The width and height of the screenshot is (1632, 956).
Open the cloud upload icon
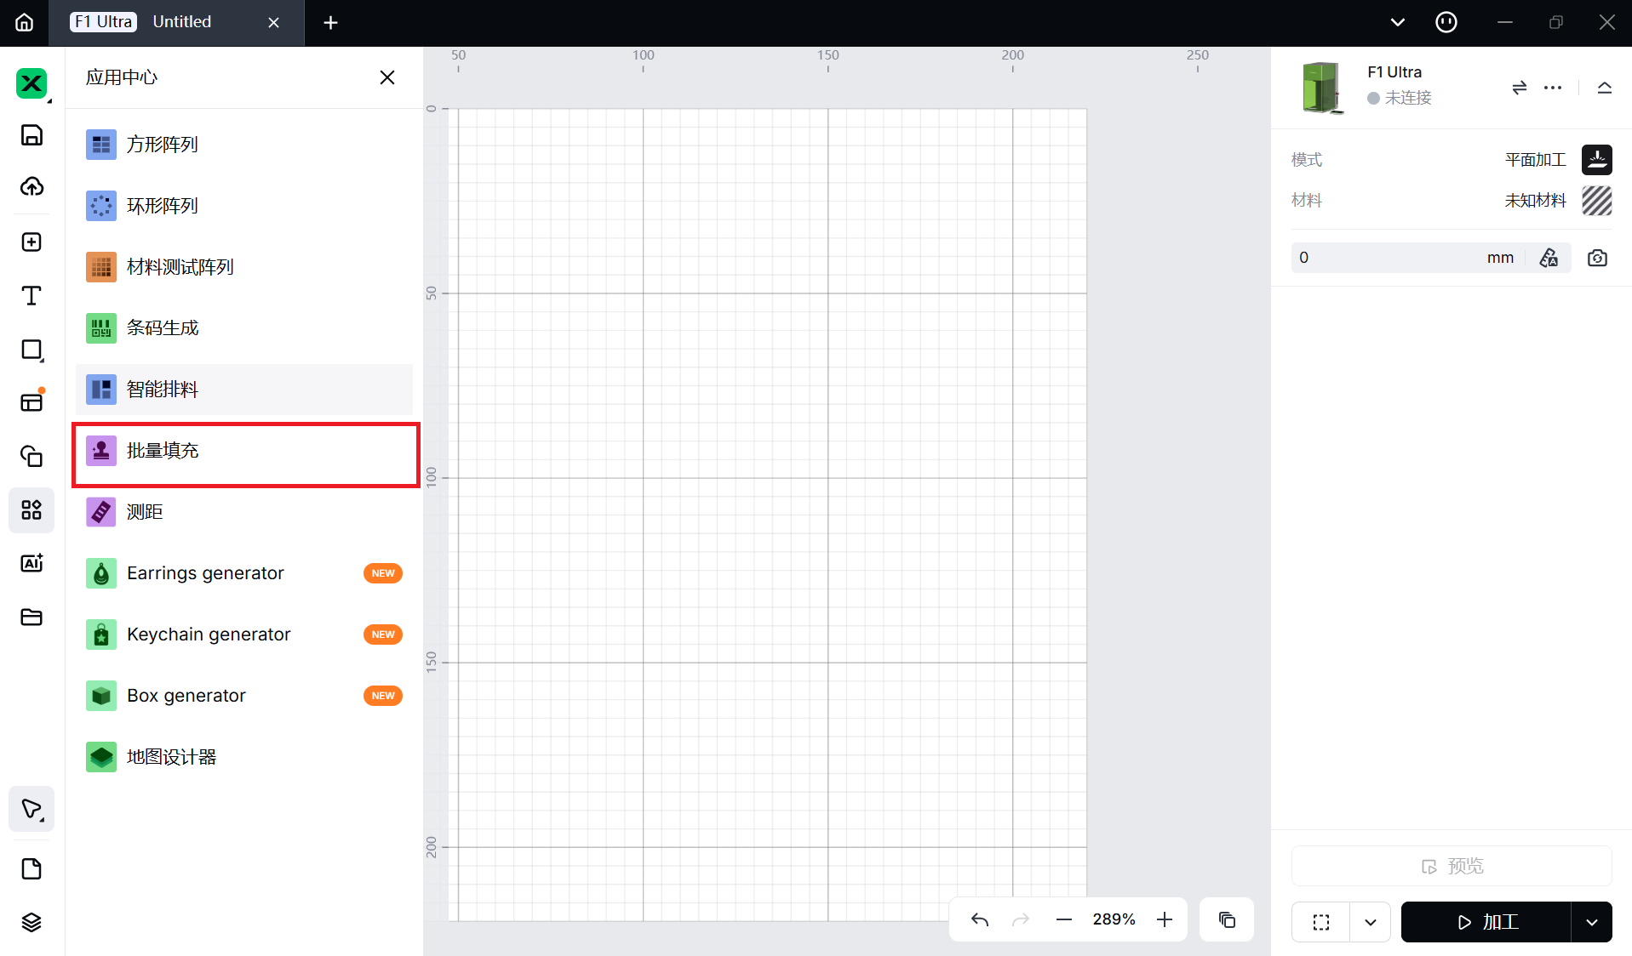coord(31,186)
